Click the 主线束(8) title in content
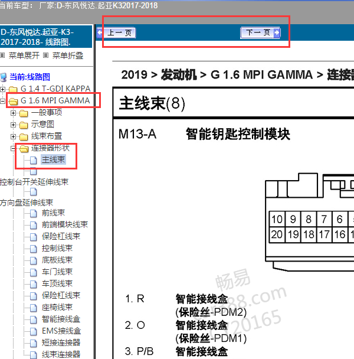354x359 pixels. coord(152,103)
